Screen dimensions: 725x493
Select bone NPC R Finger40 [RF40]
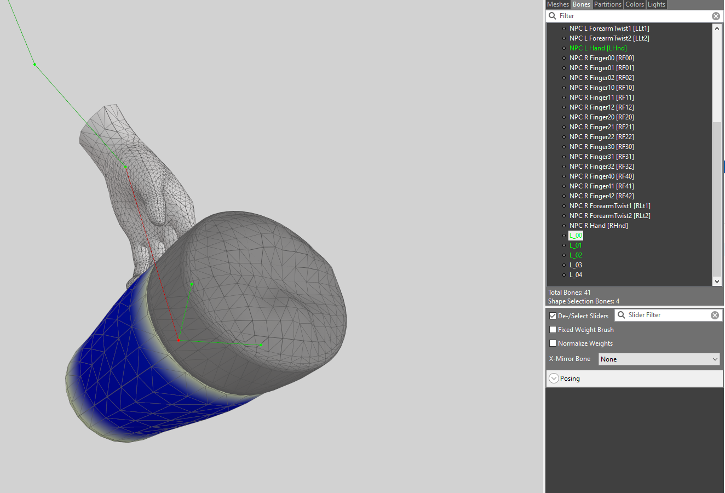(602, 176)
